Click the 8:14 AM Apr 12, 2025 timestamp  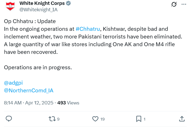click(29, 103)
